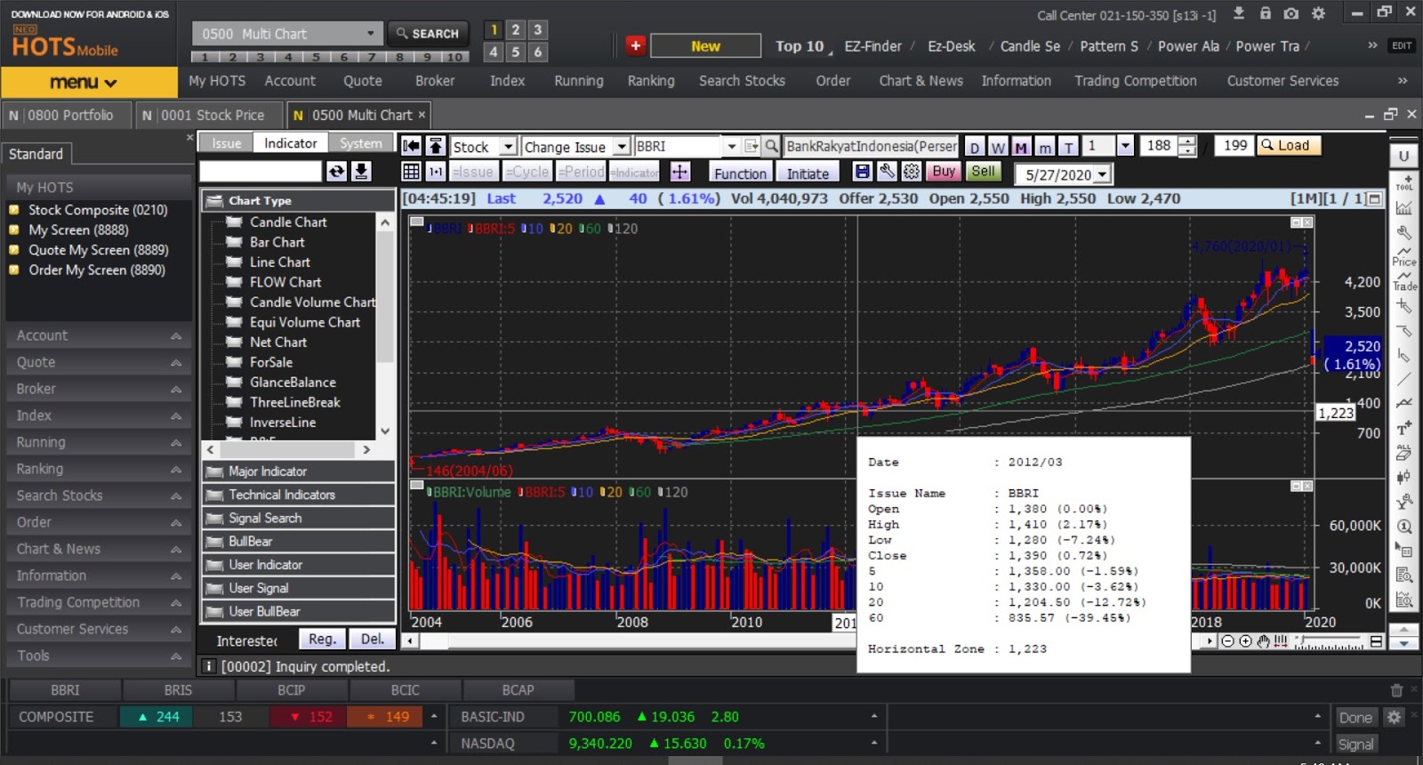The width and height of the screenshot is (1423, 765).
Task: Toggle the =Issue sync button
Action: (474, 173)
